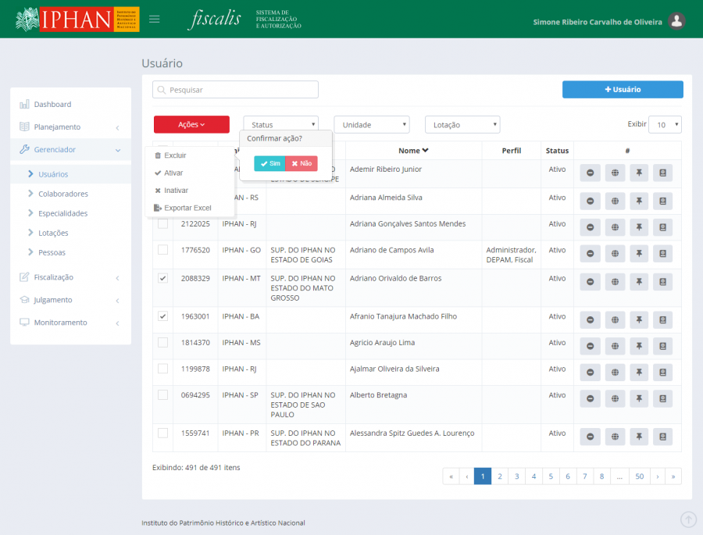Choose Inativar in the Ações menu
Viewport: 703px width, 535px height.
click(x=176, y=191)
